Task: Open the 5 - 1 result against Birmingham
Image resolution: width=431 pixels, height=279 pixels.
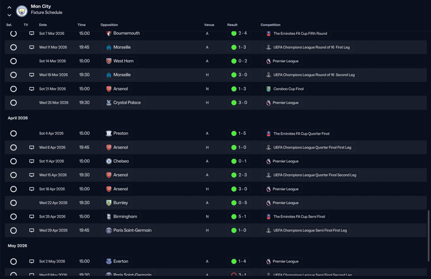Action: point(238,217)
